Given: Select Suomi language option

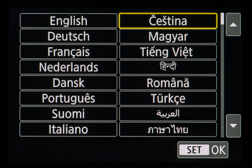Looking at the screenshot, I should pyautogui.click(x=68, y=114).
